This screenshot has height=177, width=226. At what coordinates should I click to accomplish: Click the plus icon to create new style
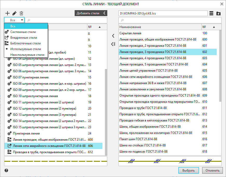coord(7,13)
